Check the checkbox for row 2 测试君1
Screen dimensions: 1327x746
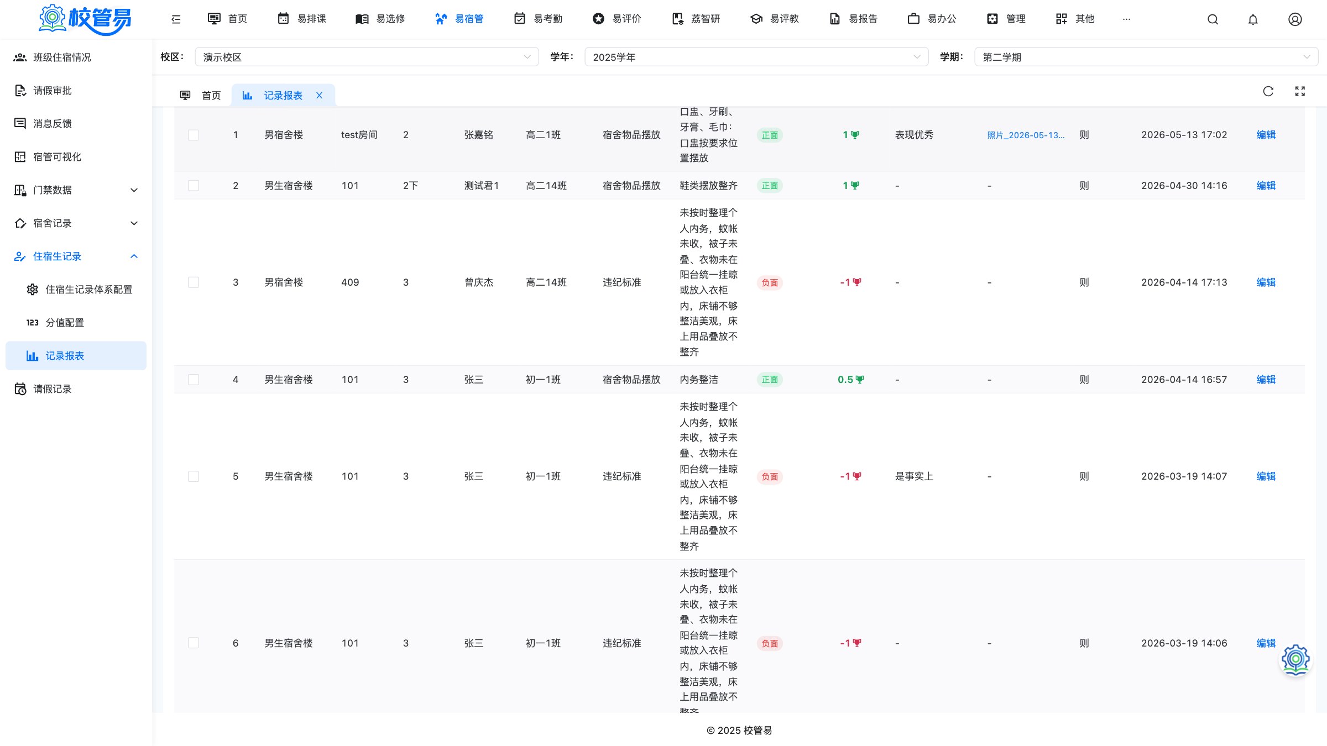(194, 186)
